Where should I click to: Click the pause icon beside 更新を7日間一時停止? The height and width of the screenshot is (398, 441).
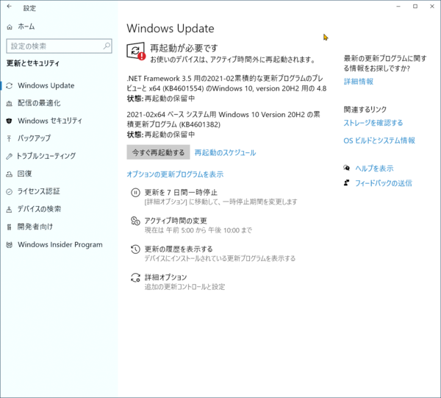click(x=135, y=193)
